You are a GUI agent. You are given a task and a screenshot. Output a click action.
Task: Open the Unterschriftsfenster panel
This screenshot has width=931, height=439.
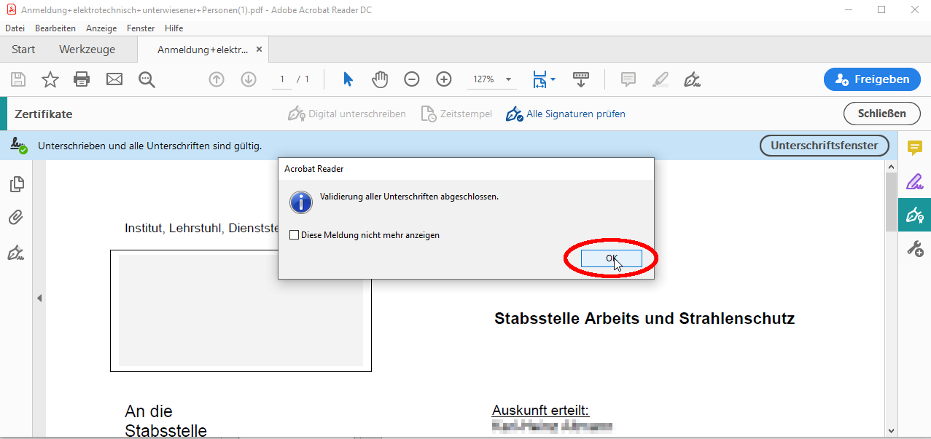(824, 145)
